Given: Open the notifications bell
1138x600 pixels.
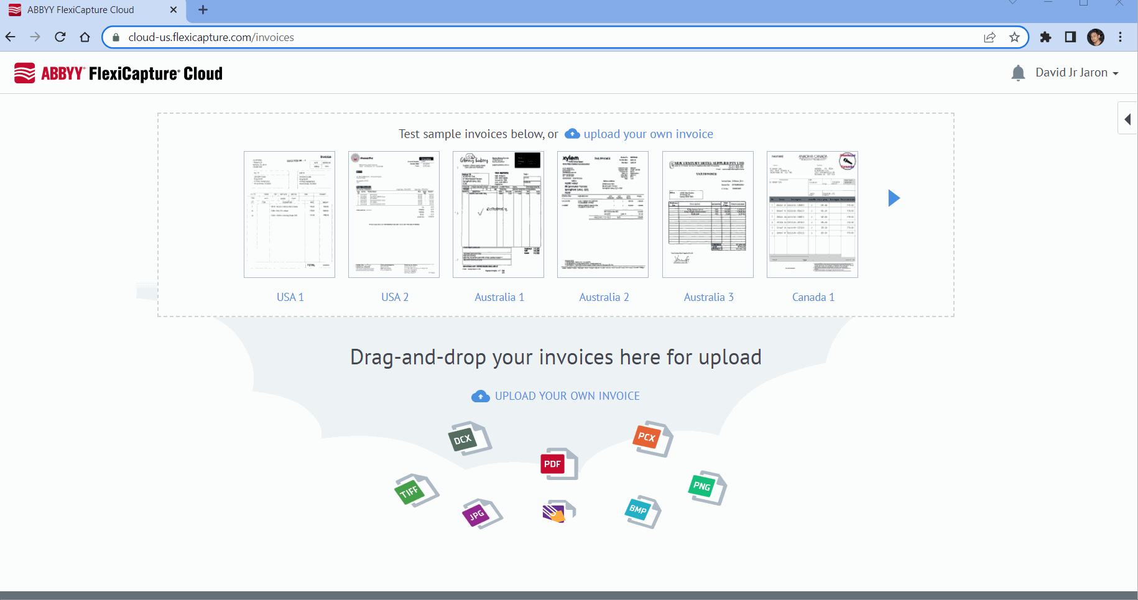Looking at the screenshot, I should (1018, 73).
